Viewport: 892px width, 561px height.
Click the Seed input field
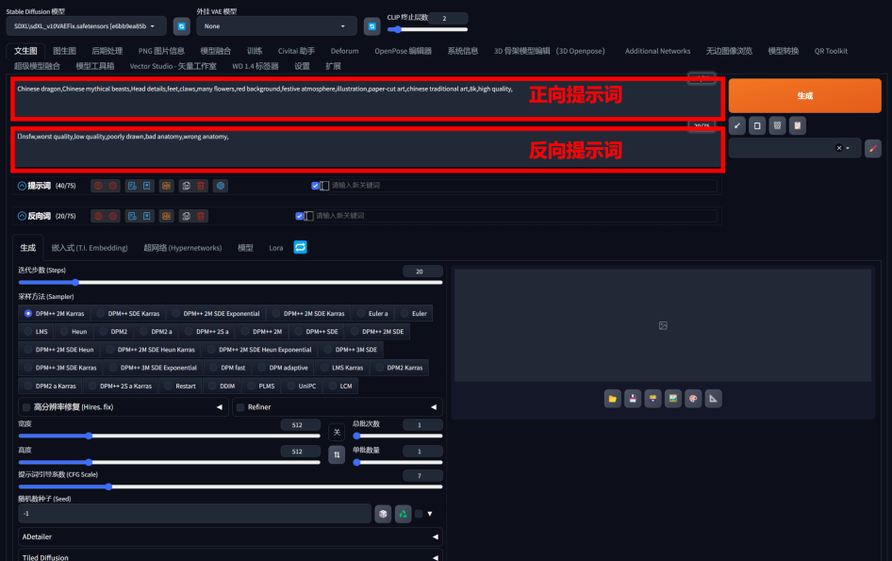pos(194,514)
